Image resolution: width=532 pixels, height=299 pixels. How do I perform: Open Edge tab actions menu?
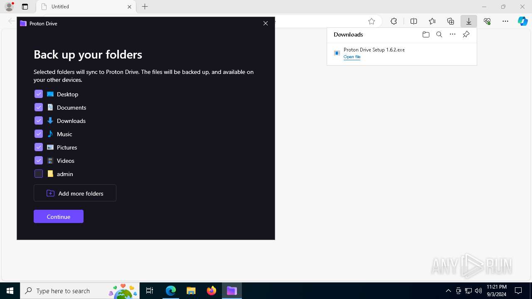tap(25, 7)
